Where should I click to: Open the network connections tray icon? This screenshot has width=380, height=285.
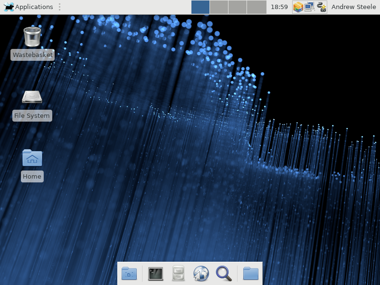tap(310, 7)
